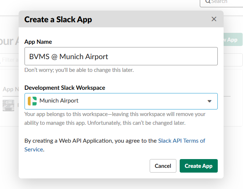The height and width of the screenshot is (189, 243).
Task: Focus the App Name text field
Action: [121, 57]
